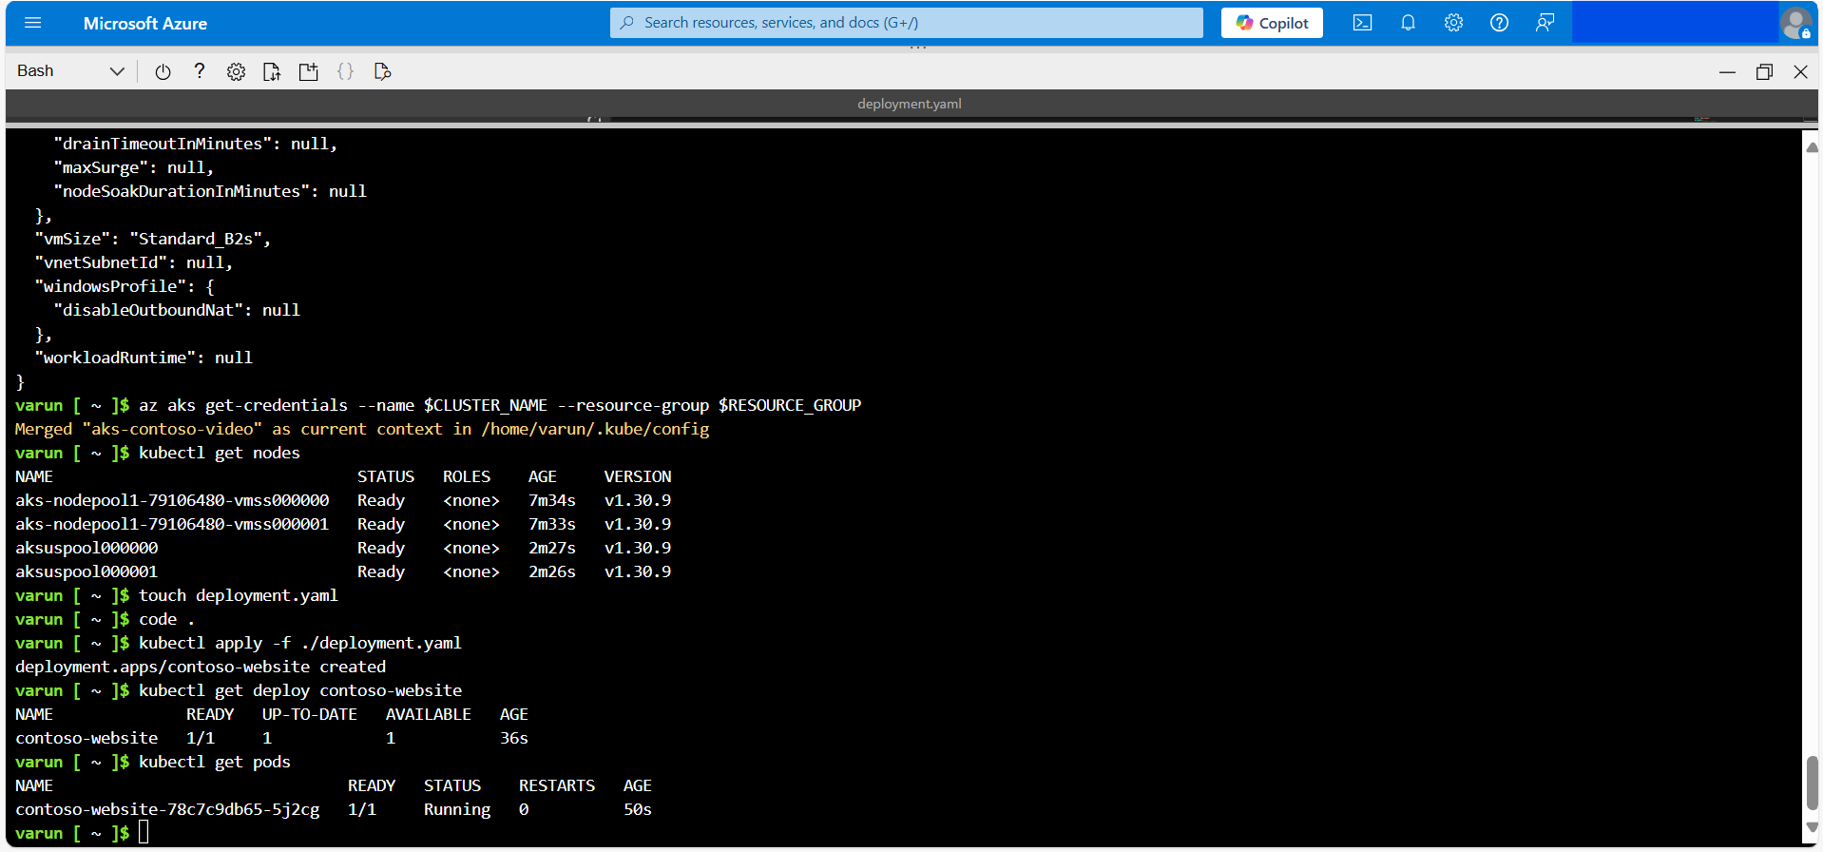1823x852 pixels.
Task: Open the web preview icon
Action: click(382, 71)
